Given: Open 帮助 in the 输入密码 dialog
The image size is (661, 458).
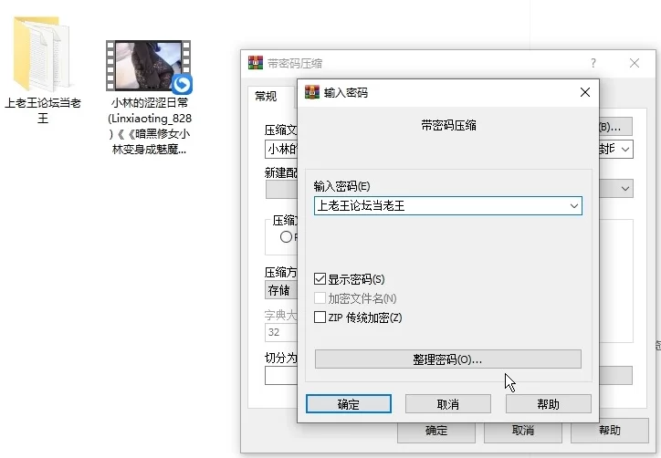Looking at the screenshot, I should tap(548, 404).
